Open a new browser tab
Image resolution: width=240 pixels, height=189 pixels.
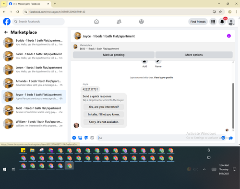55,4
